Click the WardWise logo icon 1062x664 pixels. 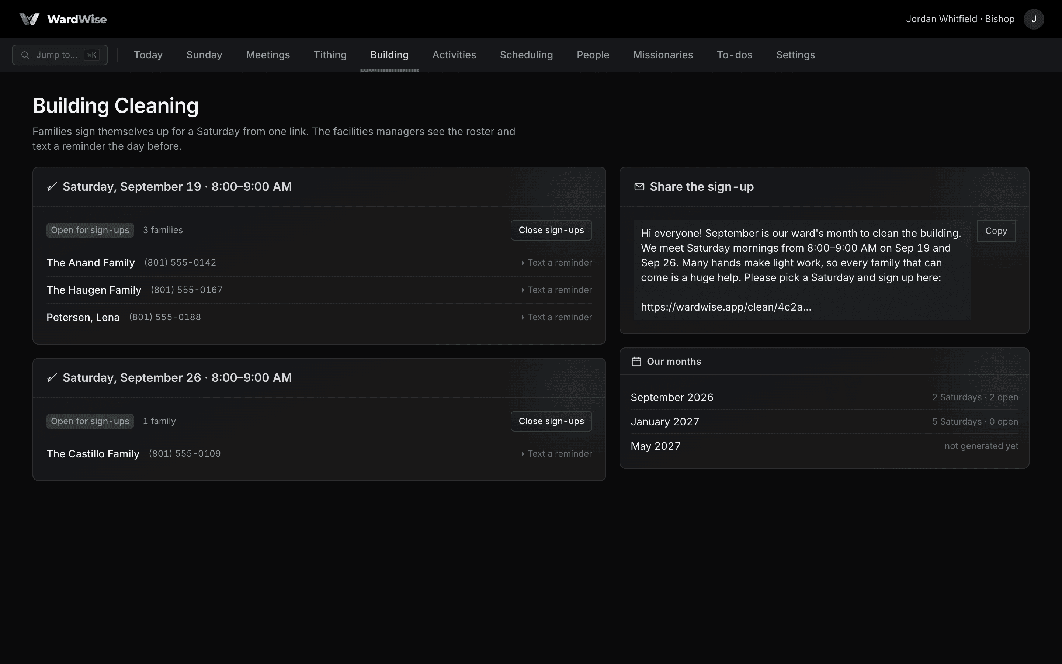click(29, 19)
